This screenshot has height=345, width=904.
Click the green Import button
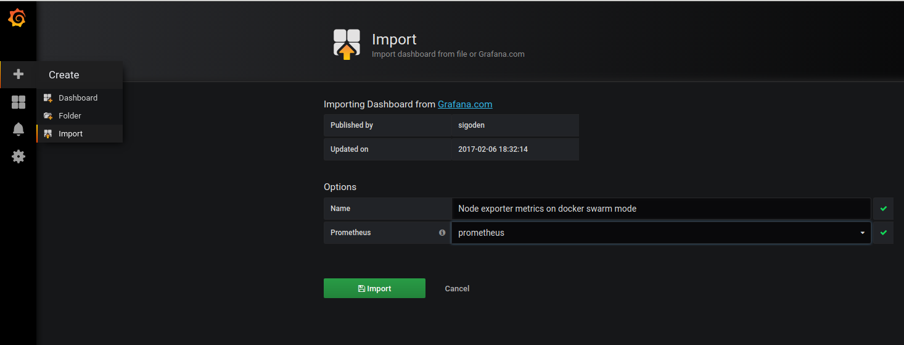click(x=374, y=288)
